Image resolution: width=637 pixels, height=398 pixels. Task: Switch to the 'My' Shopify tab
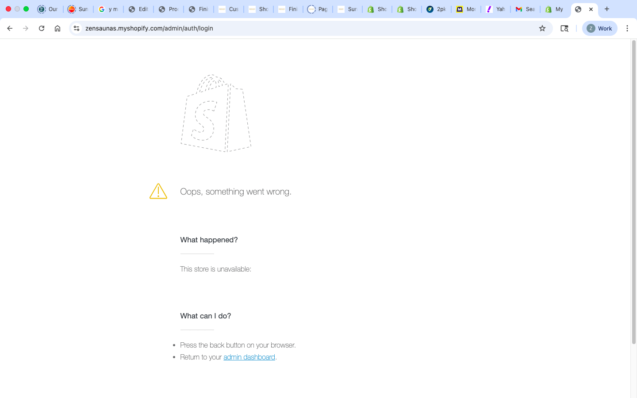[x=555, y=9]
